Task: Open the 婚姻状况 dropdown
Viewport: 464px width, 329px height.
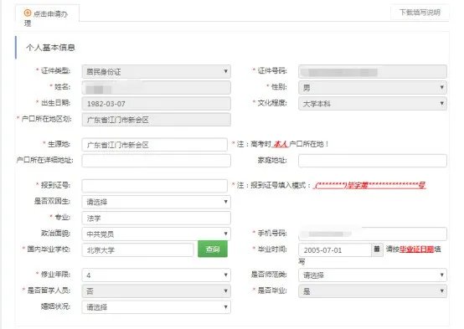Action: [157, 307]
